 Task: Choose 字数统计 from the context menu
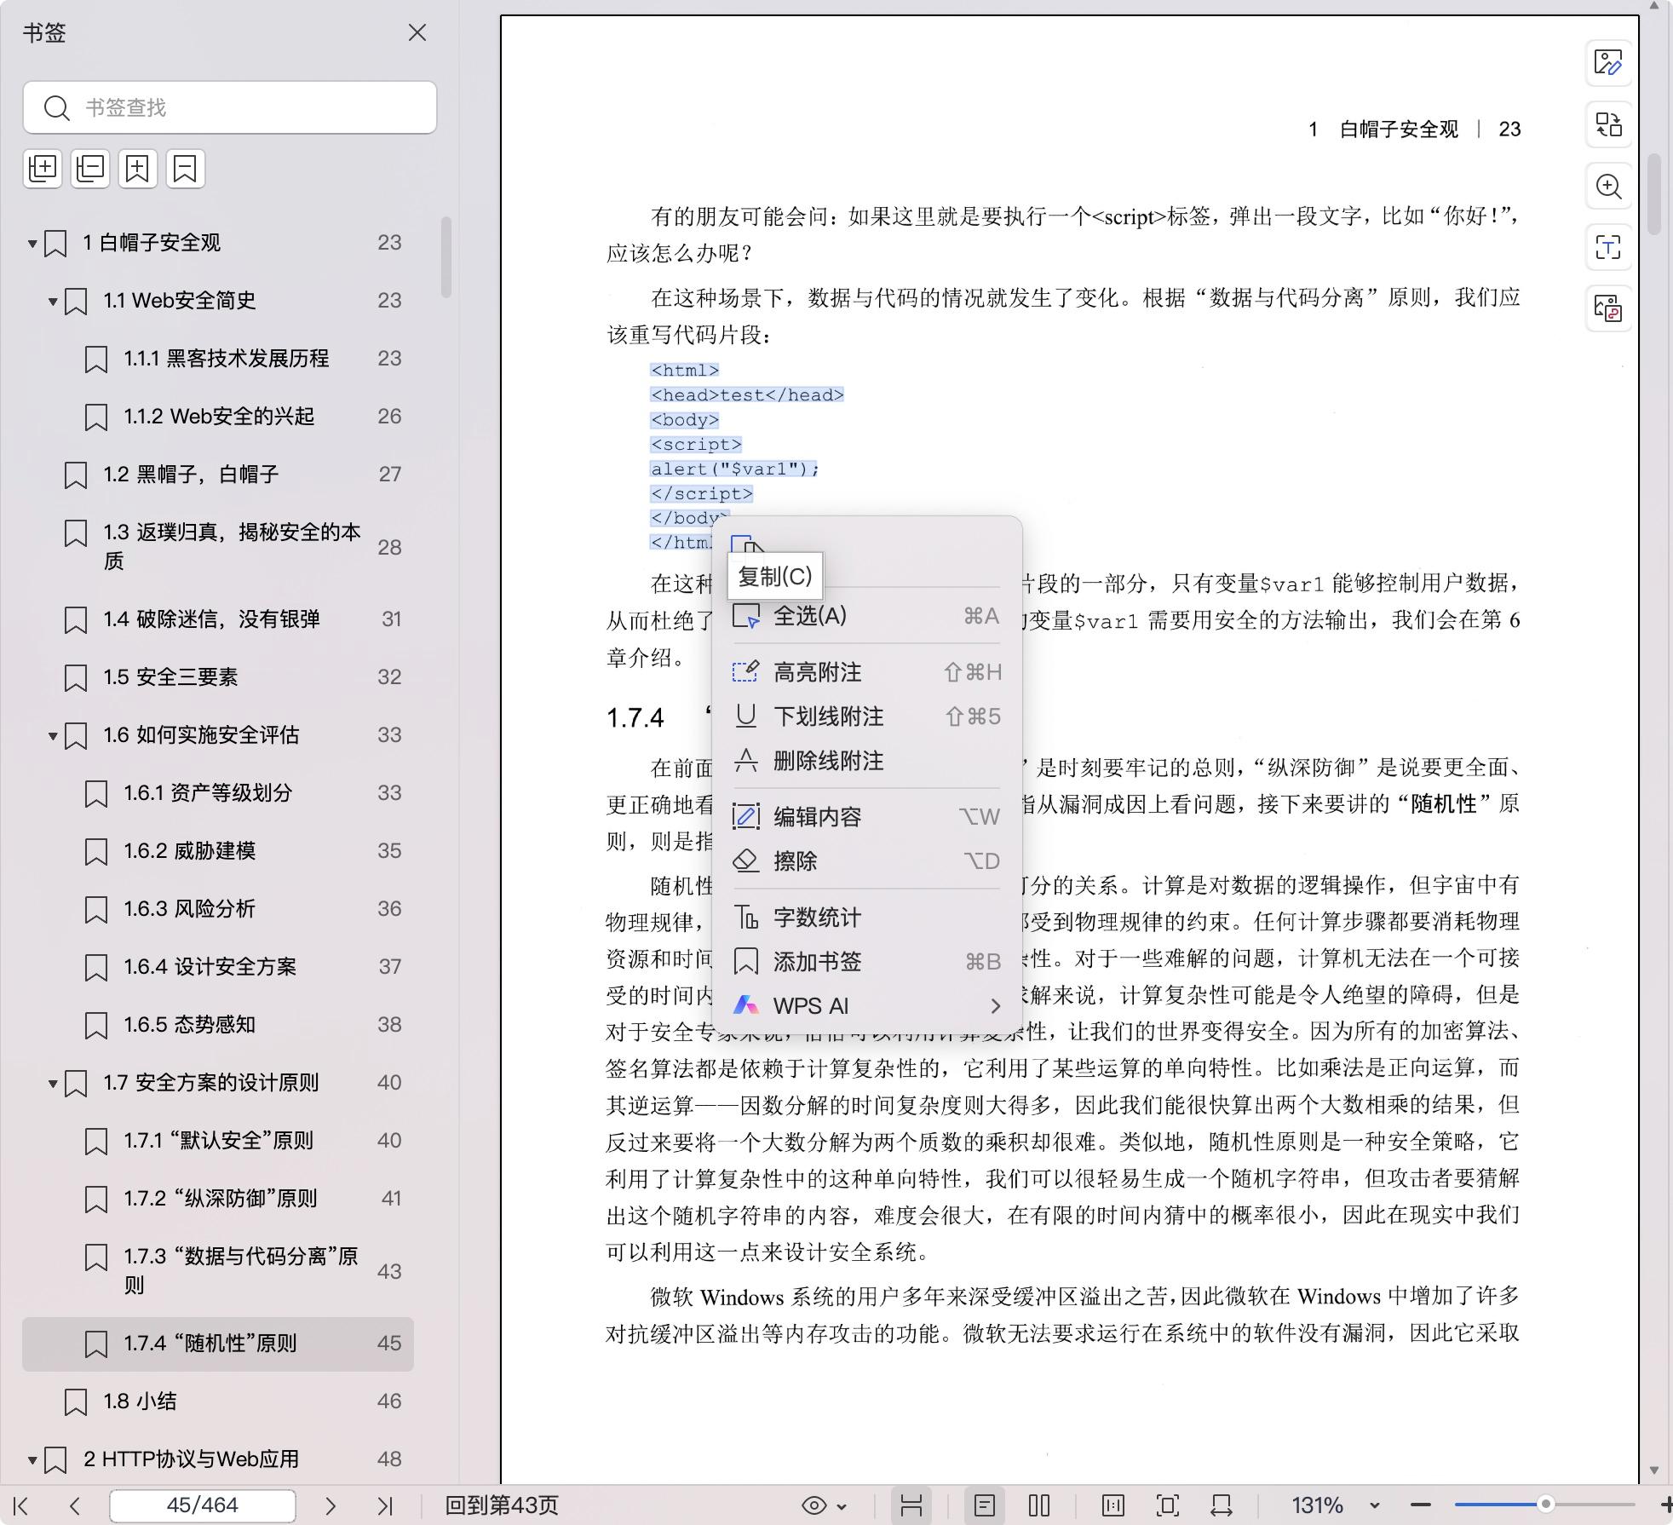tap(866, 918)
